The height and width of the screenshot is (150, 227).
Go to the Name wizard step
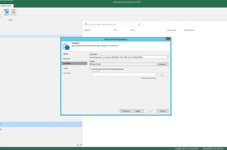[x=65, y=54]
